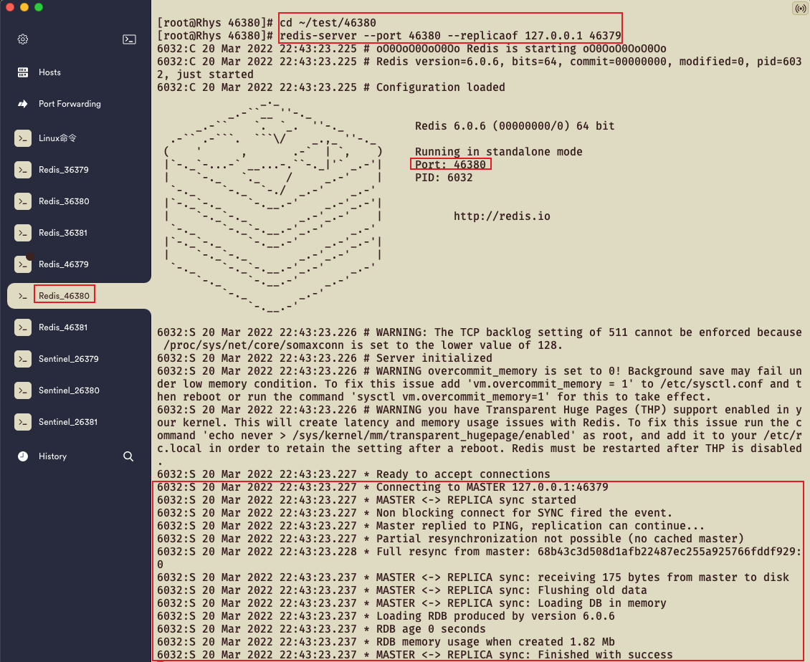
Task: Click the 'Server initialized' log line
Action: 325,358
